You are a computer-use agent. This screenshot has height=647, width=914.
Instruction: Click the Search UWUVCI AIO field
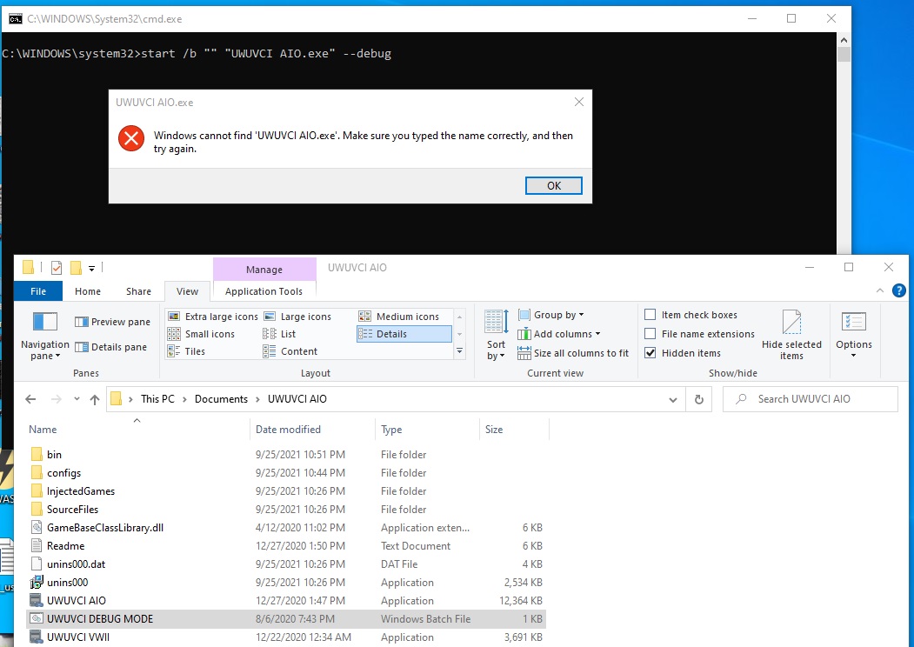(x=811, y=399)
